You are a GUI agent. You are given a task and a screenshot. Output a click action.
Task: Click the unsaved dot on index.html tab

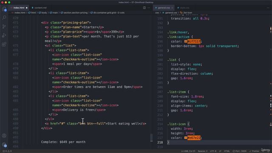[26, 8]
